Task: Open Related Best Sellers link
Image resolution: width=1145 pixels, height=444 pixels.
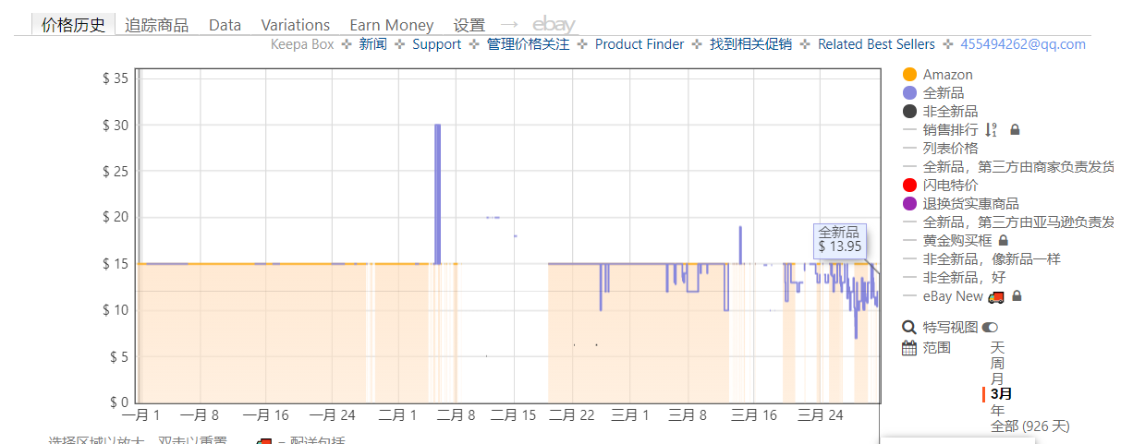Action: 876,44
